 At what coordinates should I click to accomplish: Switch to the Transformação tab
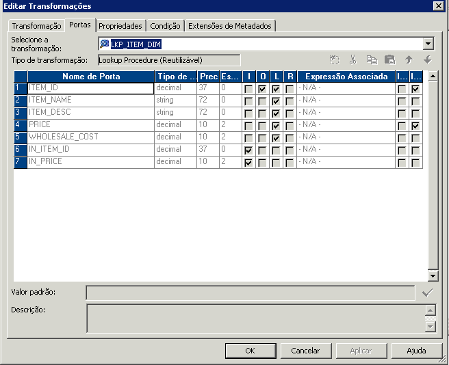coord(36,26)
